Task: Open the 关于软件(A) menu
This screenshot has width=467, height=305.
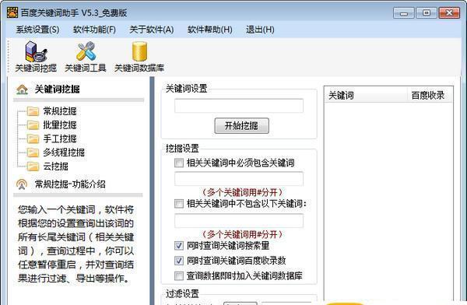Action: 152,30
